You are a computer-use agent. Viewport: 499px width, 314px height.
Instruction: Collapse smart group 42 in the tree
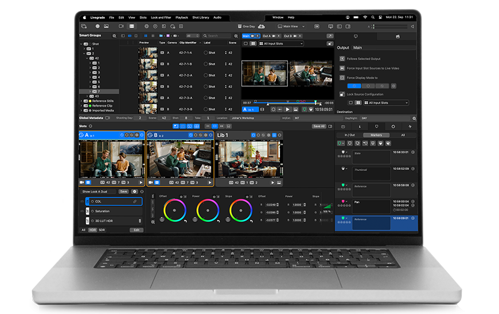click(x=87, y=59)
